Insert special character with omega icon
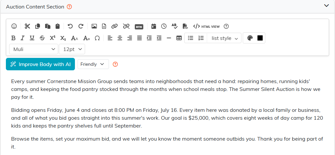The height and width of the screenshot is (155, 335). [97, 38]
